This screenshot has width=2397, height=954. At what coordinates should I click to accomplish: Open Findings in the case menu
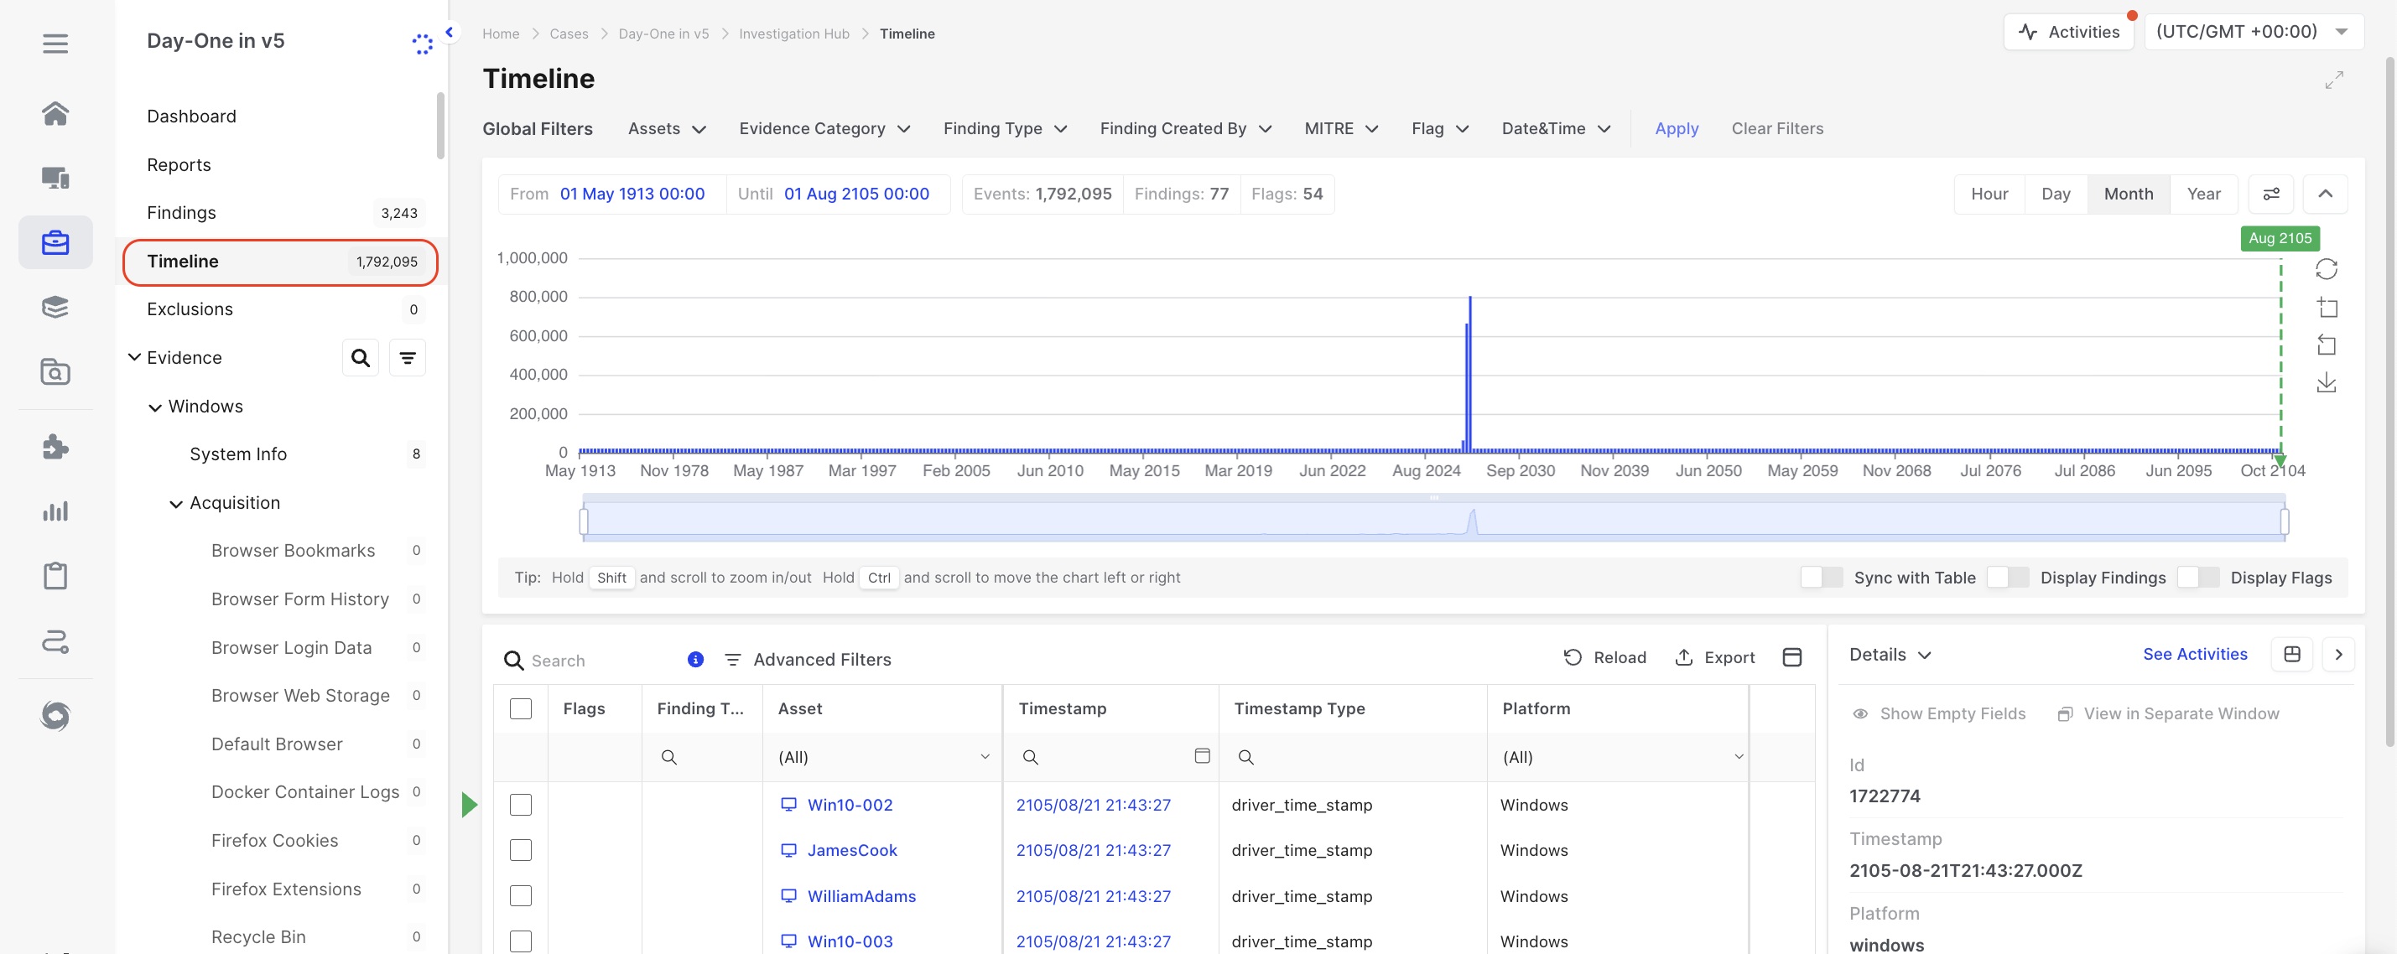181,213
